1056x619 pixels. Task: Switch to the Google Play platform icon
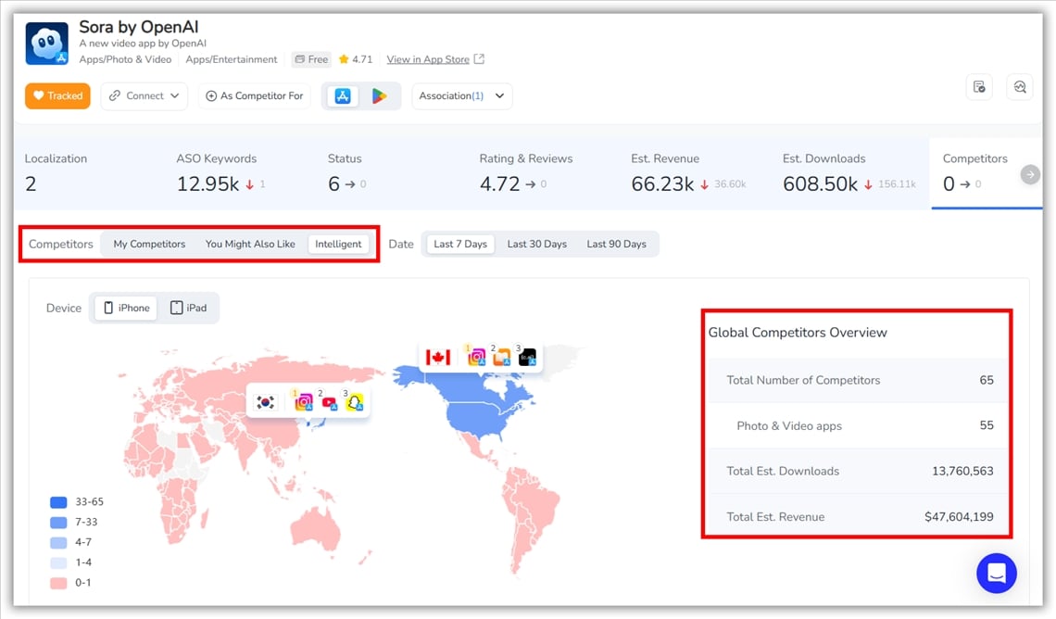[x=379, y=96]
